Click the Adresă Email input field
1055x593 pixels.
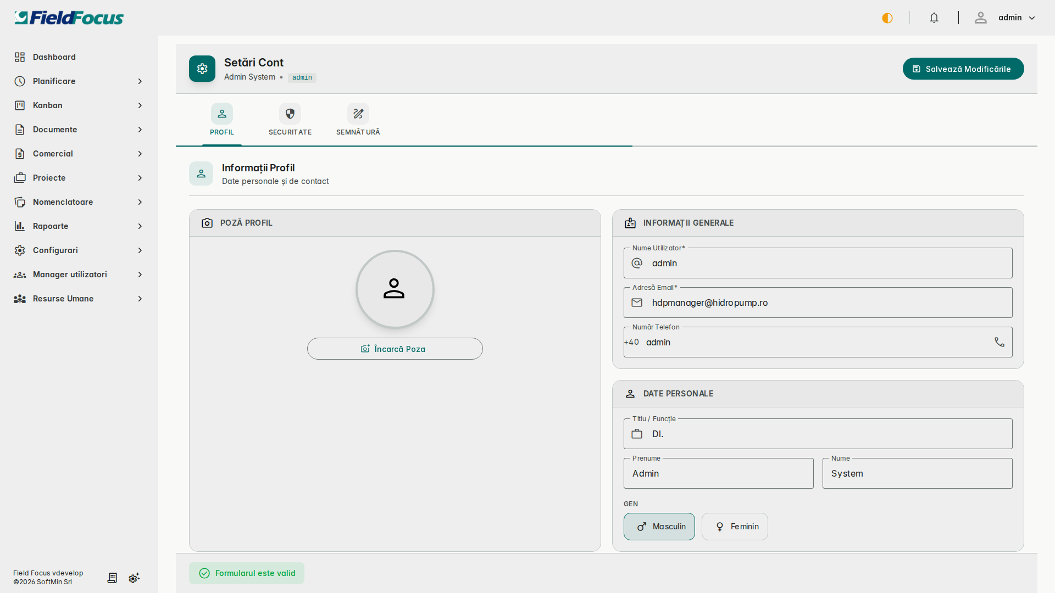click(824, 303)
